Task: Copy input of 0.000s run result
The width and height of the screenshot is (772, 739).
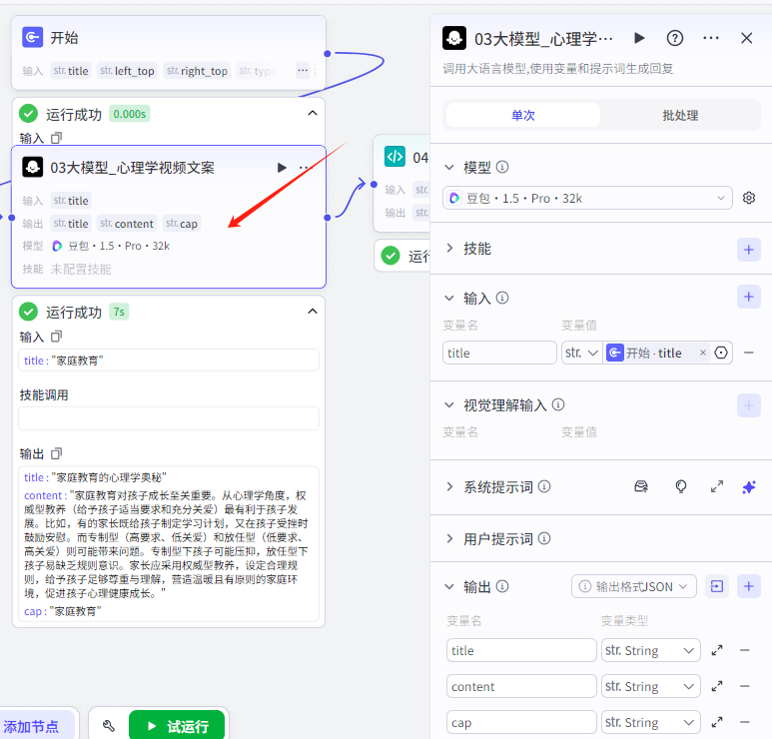Action: 57,138
